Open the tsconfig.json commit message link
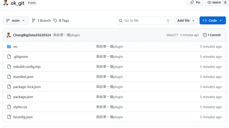Screen dimensions: 229x128 tap(110, 117)
